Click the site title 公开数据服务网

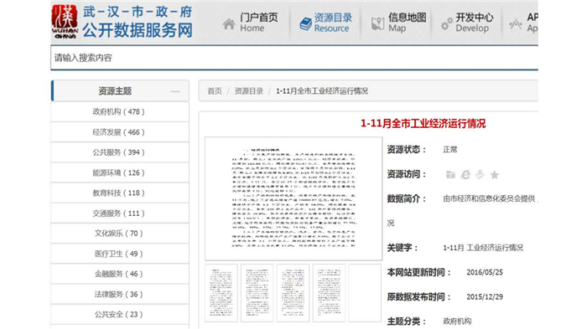(138, 30)
